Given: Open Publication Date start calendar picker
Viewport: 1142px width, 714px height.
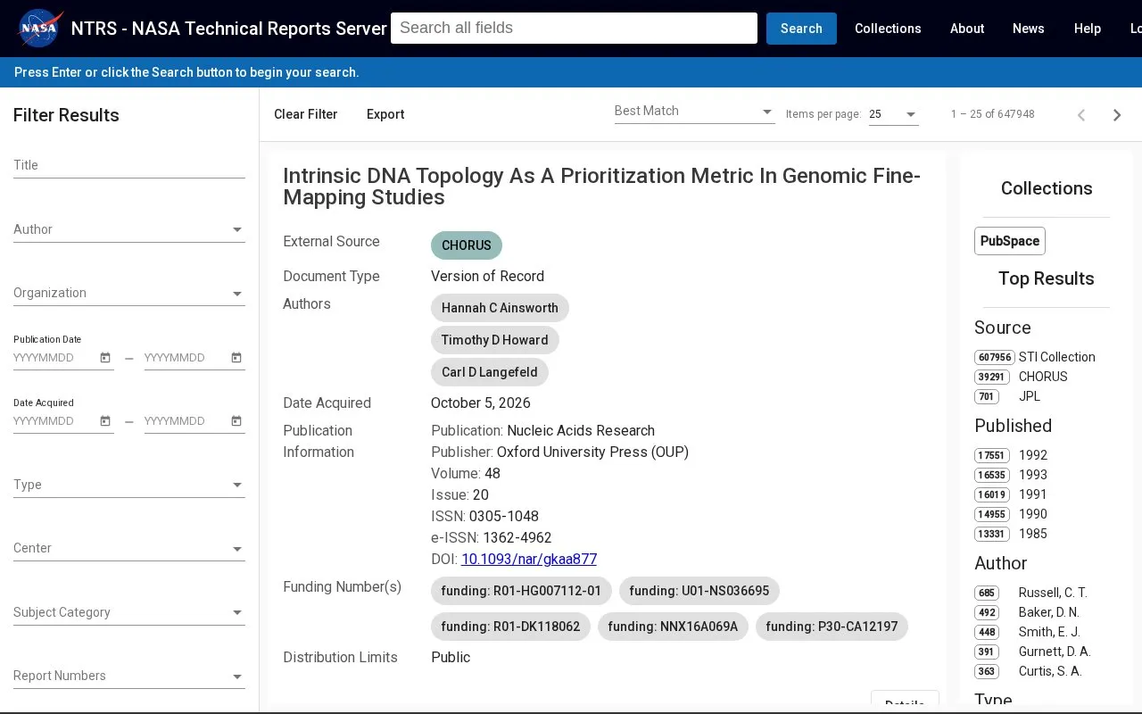Looking at the screenshot, I should 105,358.
